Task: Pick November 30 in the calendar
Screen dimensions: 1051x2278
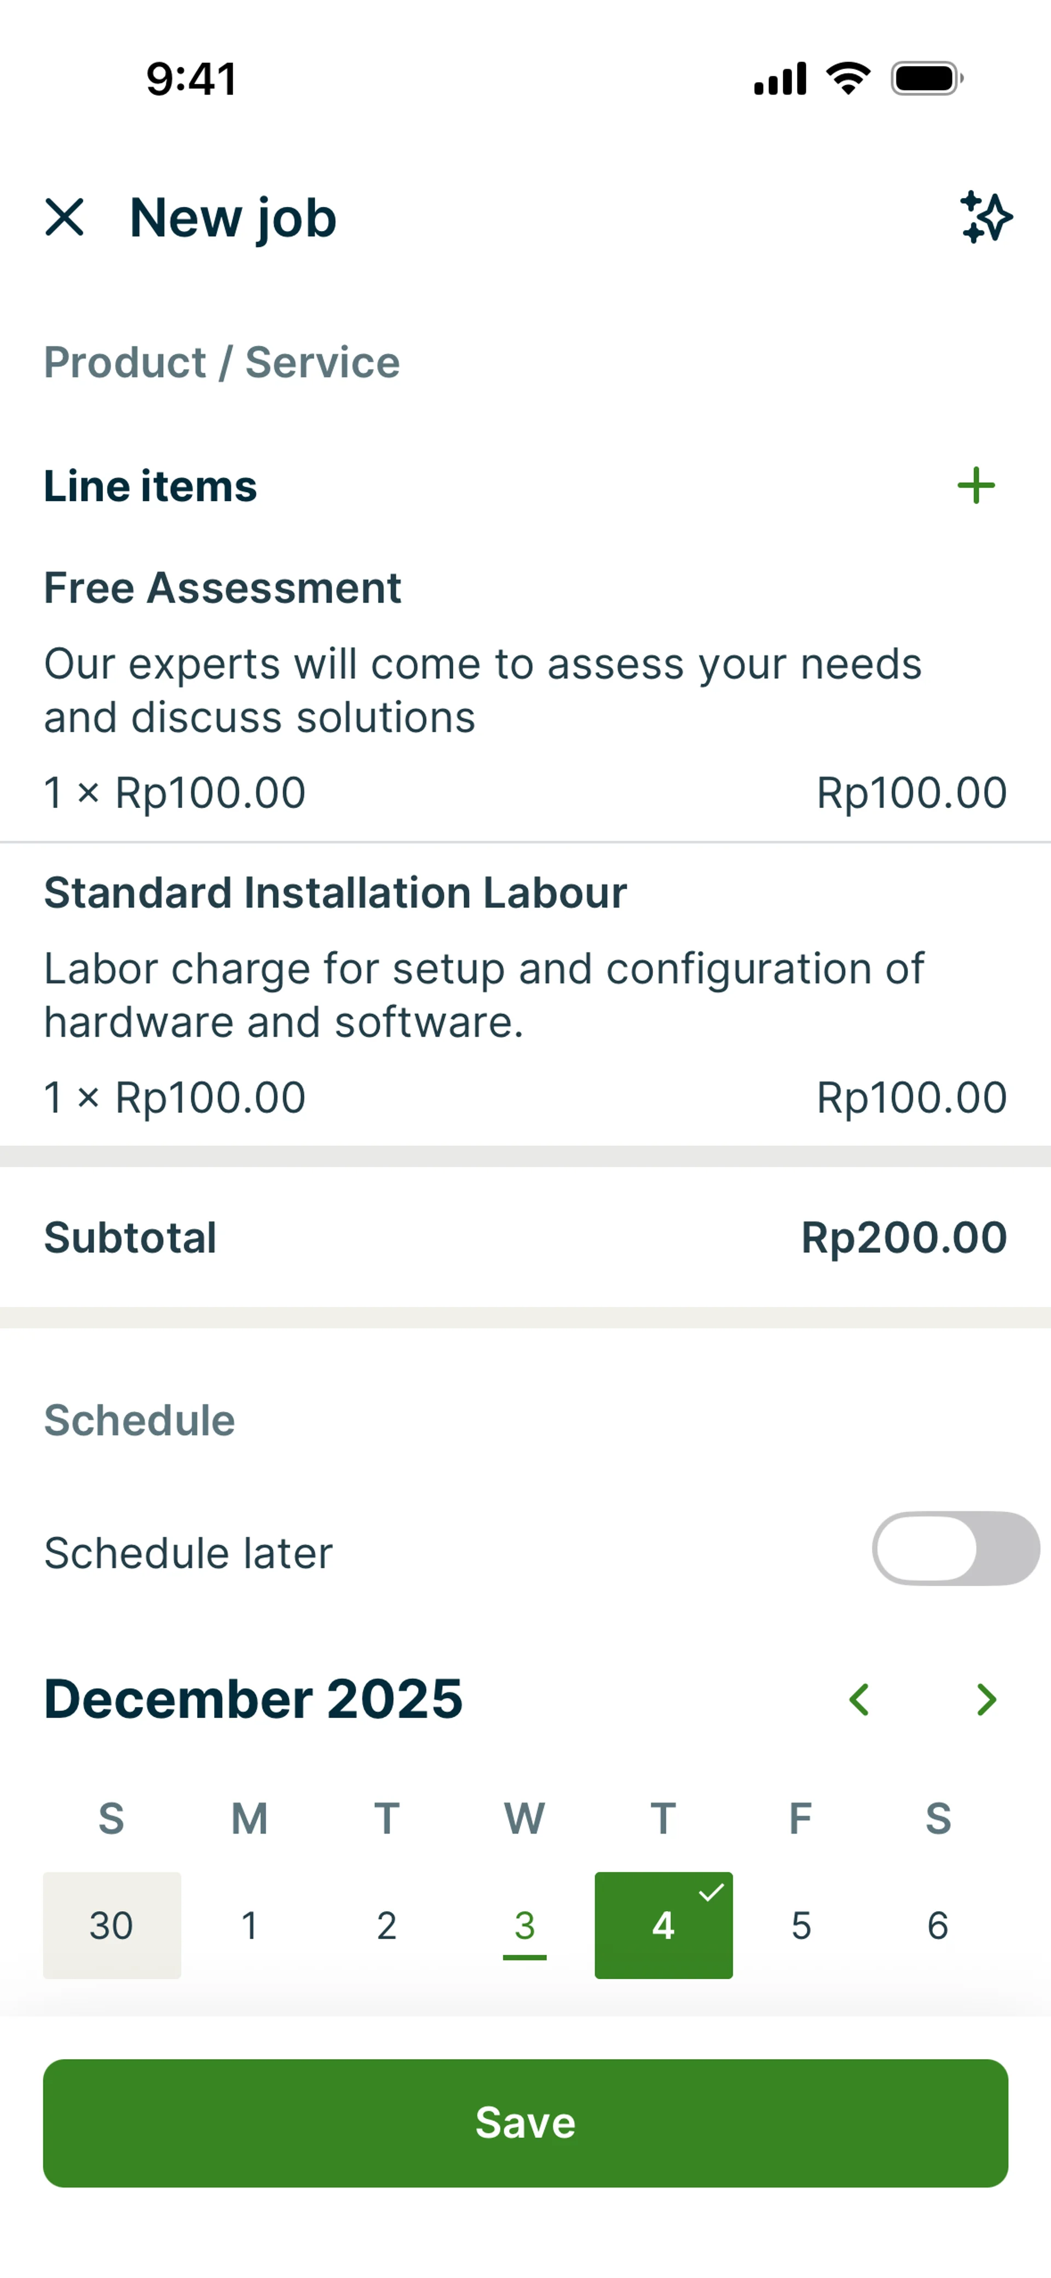Action: tap(112, 1925)
